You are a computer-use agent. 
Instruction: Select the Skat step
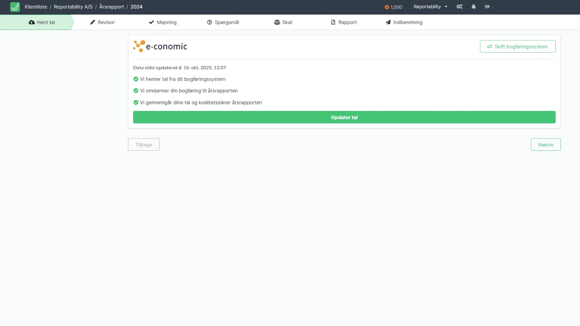click(x=283, y=22)
